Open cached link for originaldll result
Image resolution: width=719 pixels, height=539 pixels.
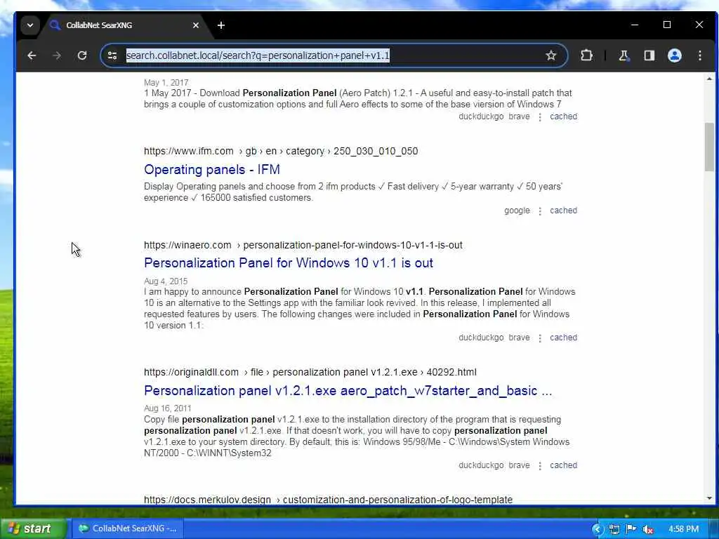pyautogui.click(x=564, y=465)
